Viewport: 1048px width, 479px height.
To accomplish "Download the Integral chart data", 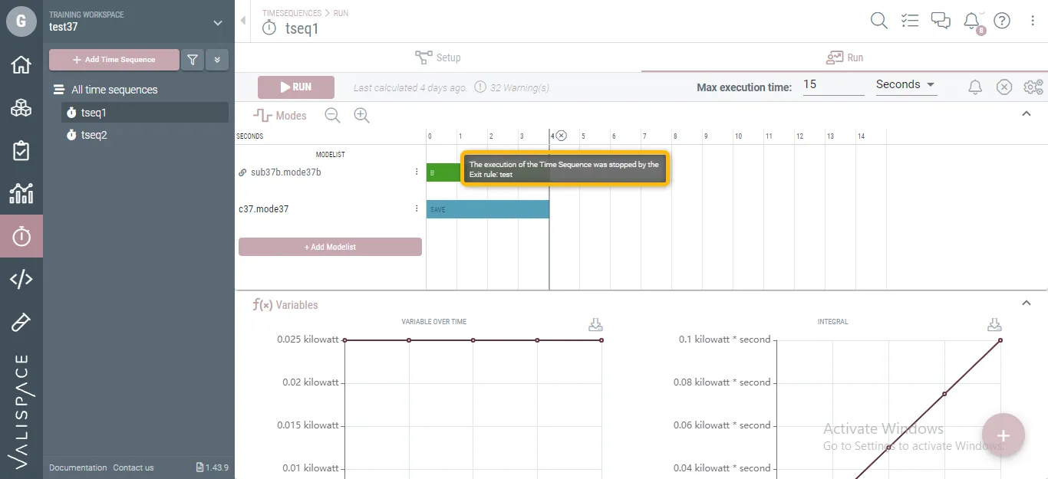I will tap(994, 324).
